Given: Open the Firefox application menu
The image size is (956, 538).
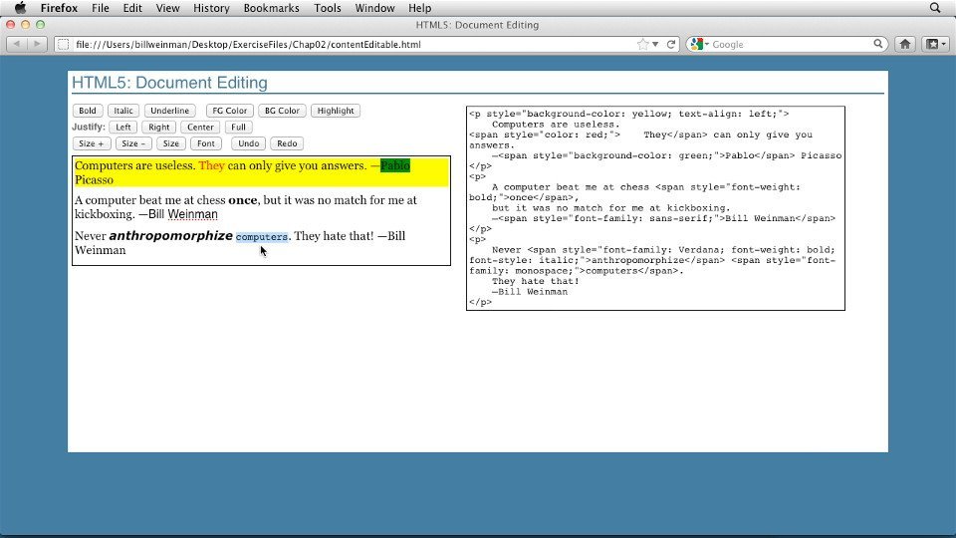Looking at the screenshot, I should click(x=59, y=8).
